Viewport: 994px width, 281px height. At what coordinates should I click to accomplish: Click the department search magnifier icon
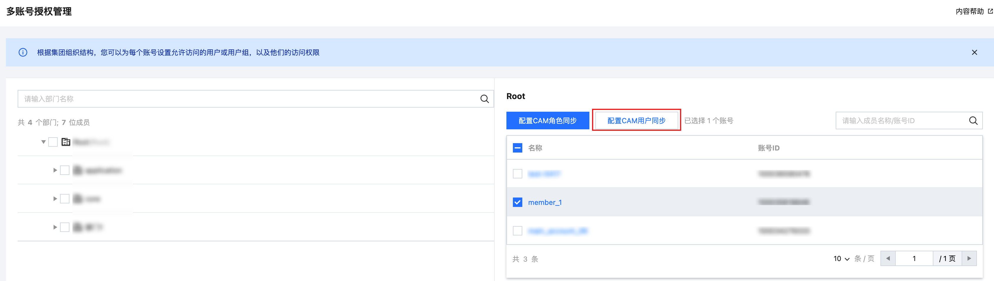click(x=484, y=99)
